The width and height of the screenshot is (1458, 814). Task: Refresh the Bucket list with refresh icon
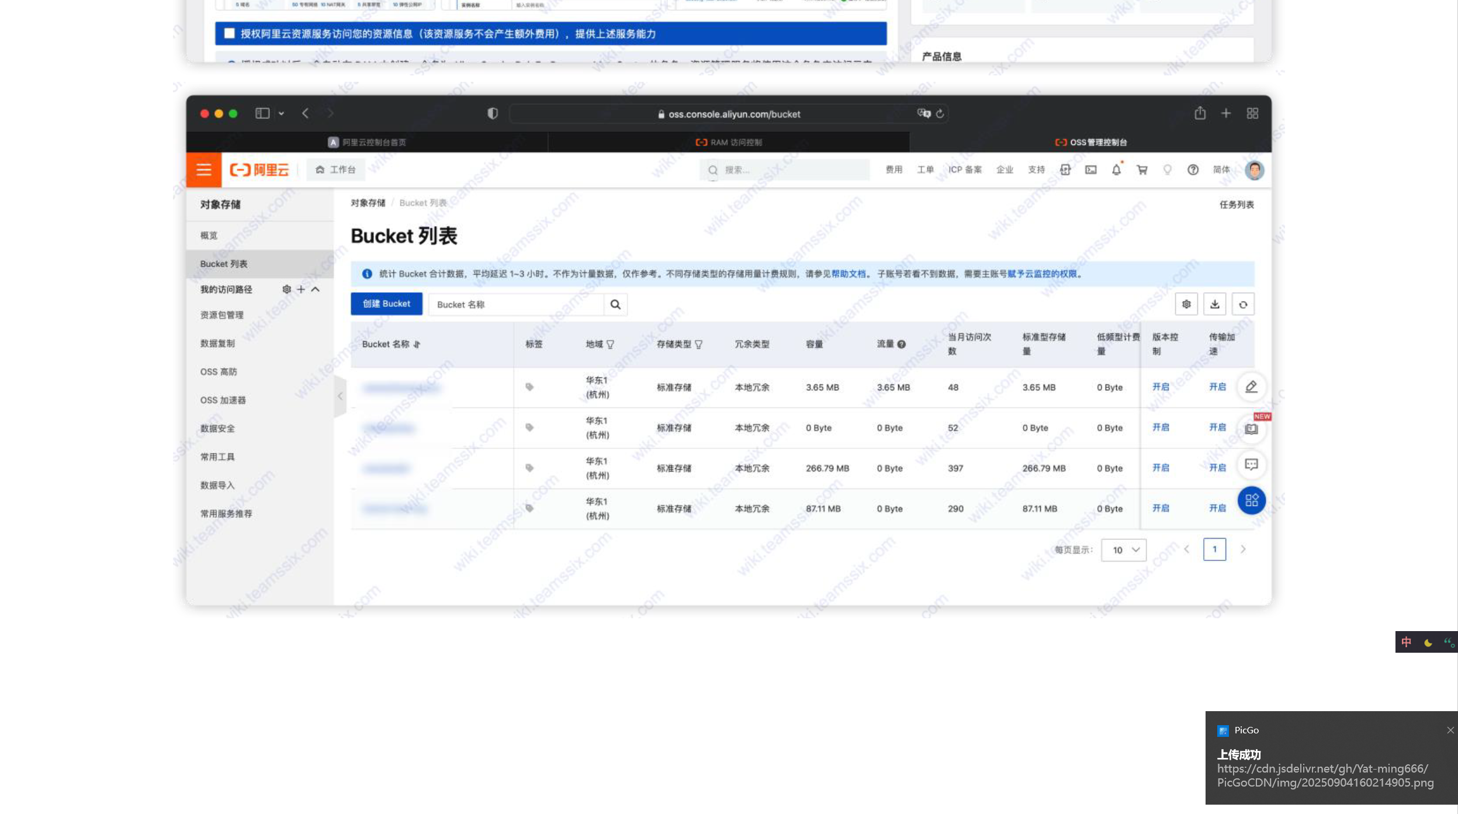click(x=1243, y=304)
